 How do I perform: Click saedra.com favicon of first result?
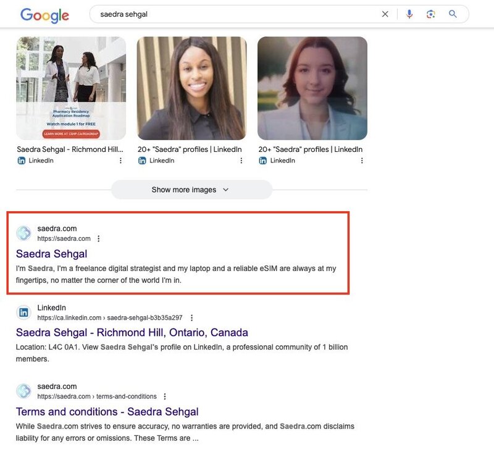[x=23, y=233]
